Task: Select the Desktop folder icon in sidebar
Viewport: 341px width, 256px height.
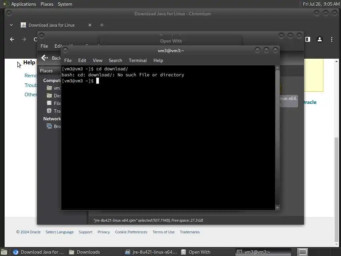Action: 49,96
